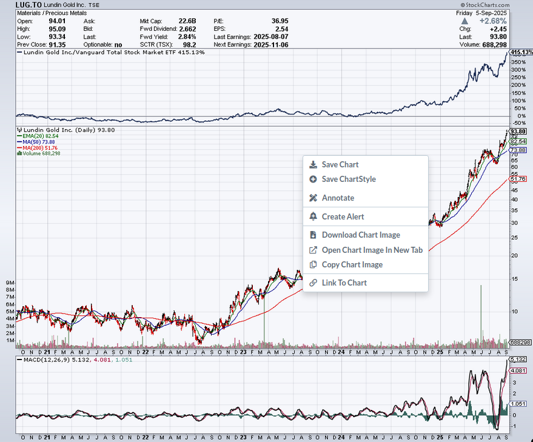
Task: Click the 93.80 last price axis tag
Action: click(518, 132)
